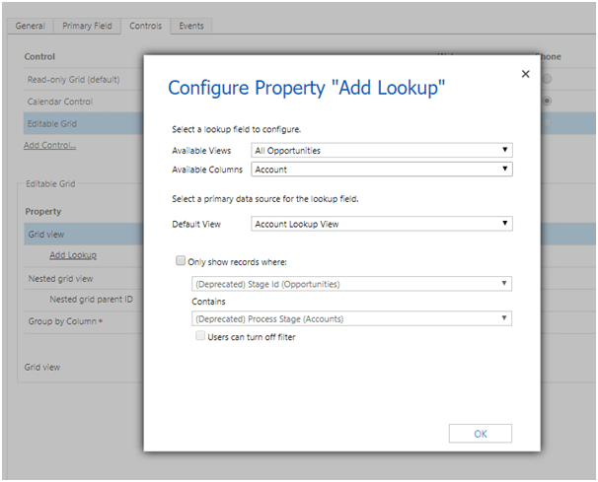Select the Read-only Grid (default) row
The image size is (598, 482).
83,79
